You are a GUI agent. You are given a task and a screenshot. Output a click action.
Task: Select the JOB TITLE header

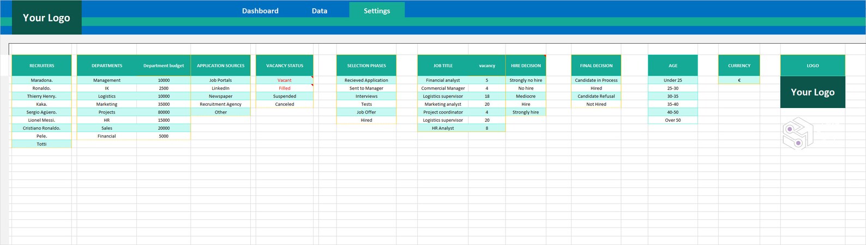click(443, 65)
